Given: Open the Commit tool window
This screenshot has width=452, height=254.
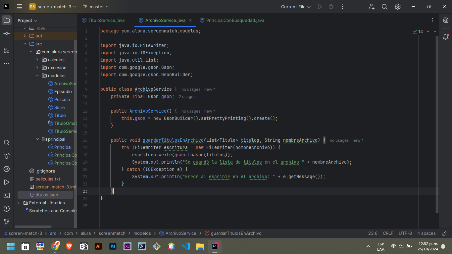Looking at the screenshot, I should (x=7, y=33).
